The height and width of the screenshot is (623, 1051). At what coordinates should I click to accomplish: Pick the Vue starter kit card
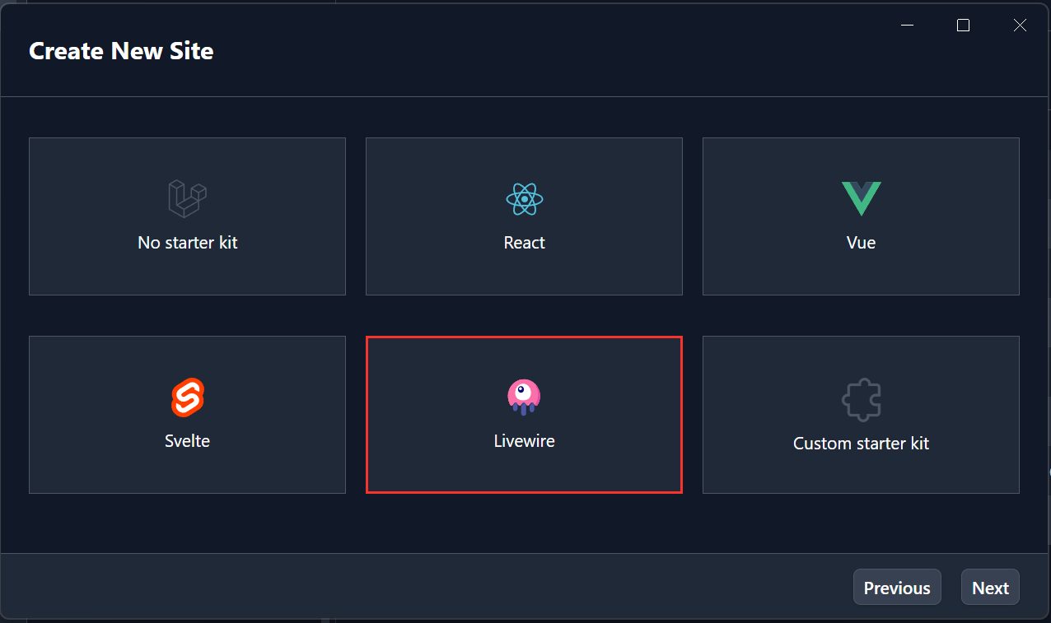click(x=861, y=216)
